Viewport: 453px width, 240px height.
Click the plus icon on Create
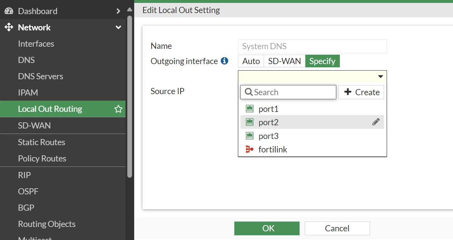point(347,92)
